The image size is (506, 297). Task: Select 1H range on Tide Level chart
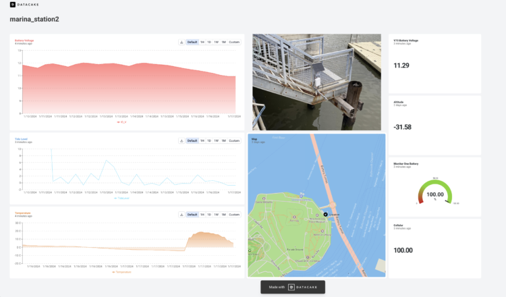click(x=202, y=141)
